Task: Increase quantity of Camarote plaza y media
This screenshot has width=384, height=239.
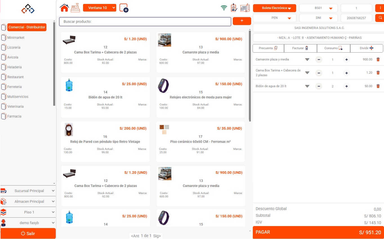Action: pos(347,59)
